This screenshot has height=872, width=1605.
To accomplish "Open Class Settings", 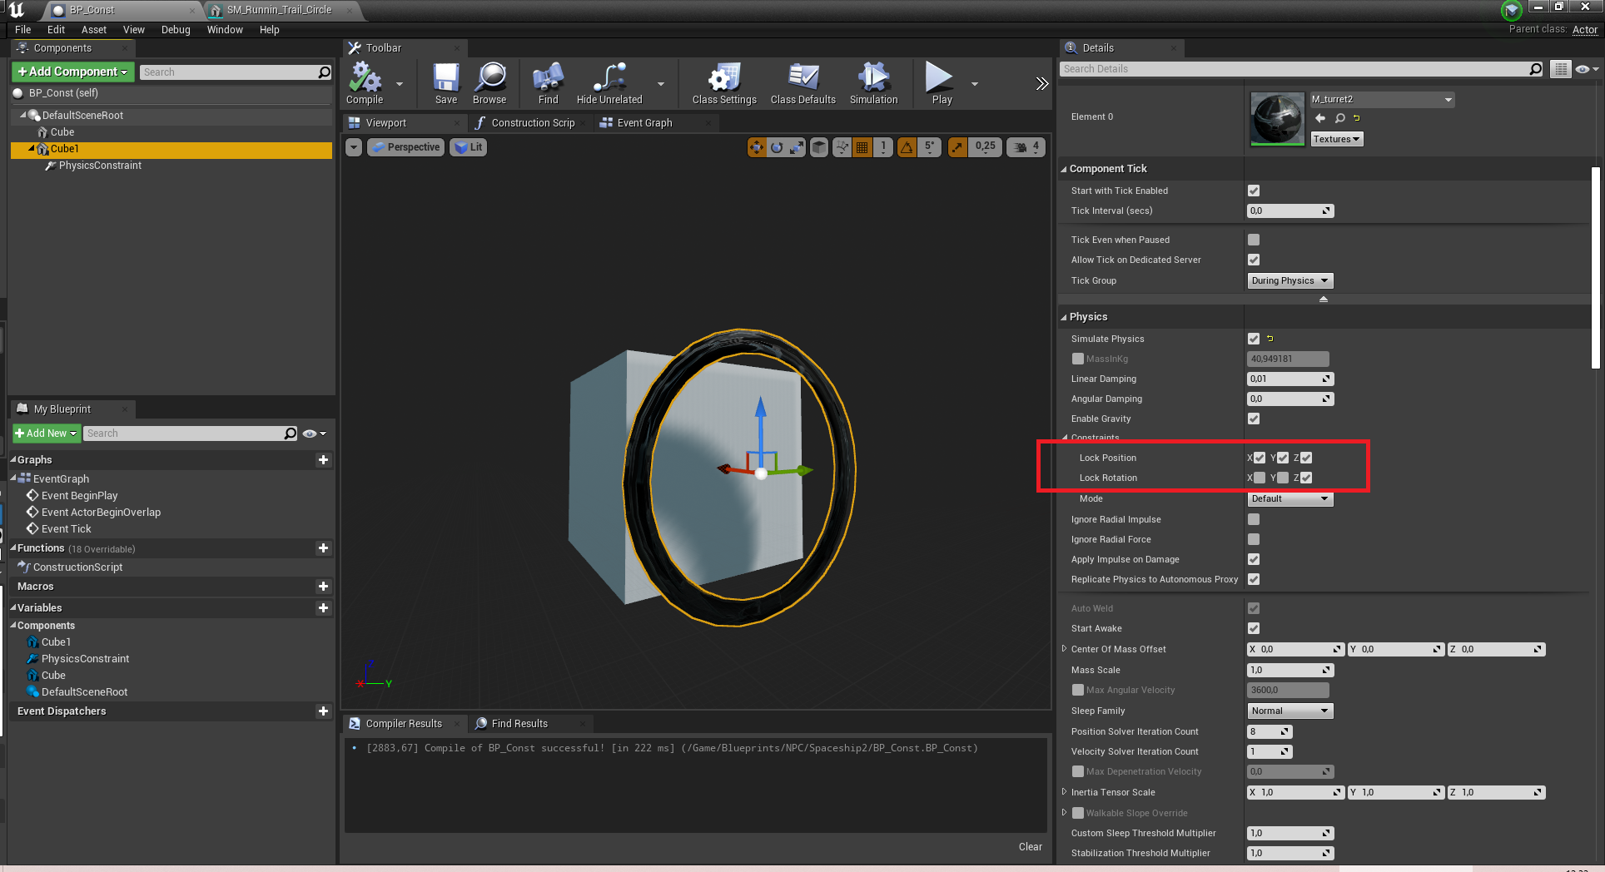I will click(724, 82).
